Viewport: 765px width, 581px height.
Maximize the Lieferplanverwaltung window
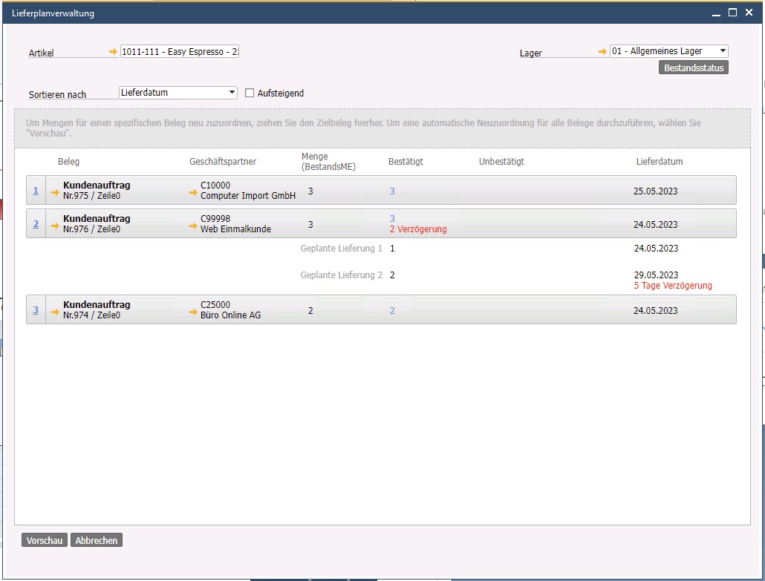click(x=732, y=13)
